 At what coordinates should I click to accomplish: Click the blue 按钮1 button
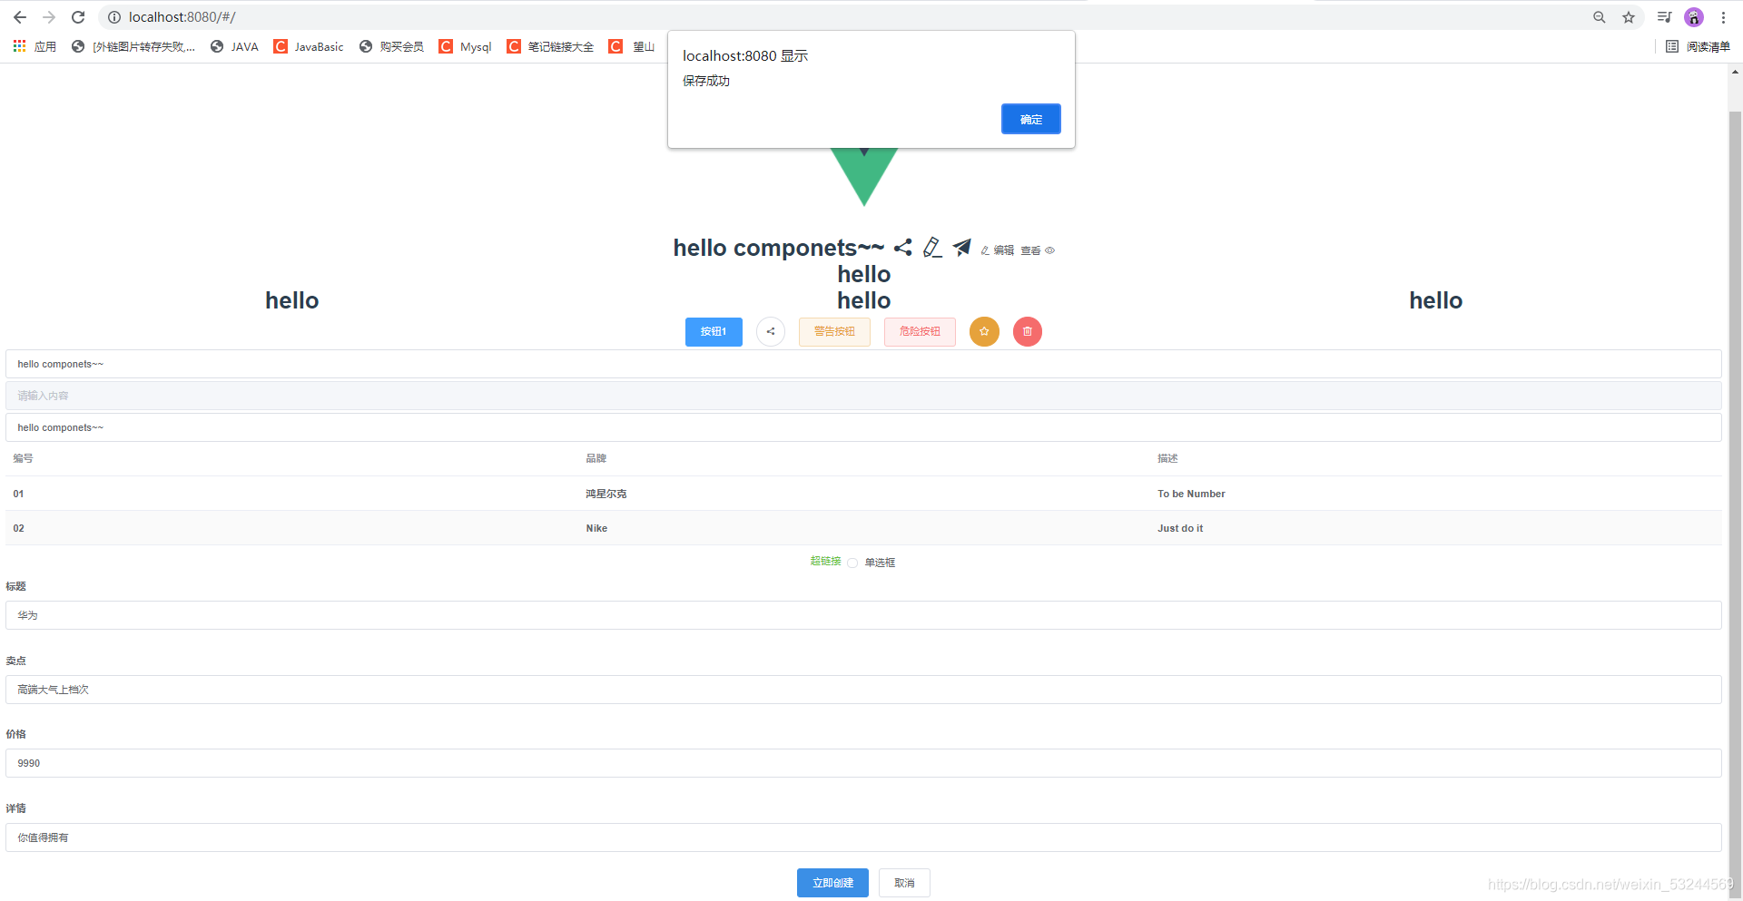click(714, 332)
